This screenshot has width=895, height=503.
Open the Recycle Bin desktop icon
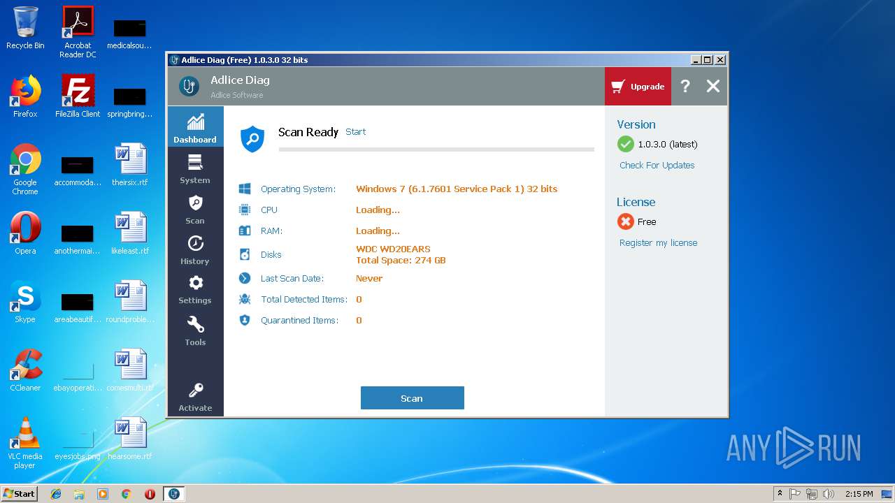pyautogui.click(x=25, y=28)
